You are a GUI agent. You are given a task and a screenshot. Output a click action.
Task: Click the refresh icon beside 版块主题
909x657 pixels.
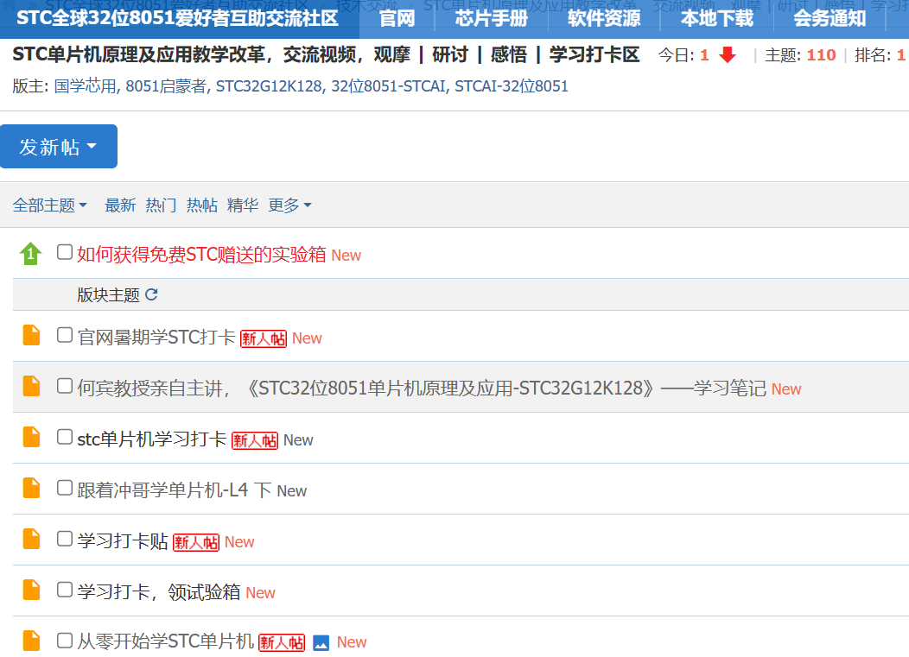pos(151,294)
